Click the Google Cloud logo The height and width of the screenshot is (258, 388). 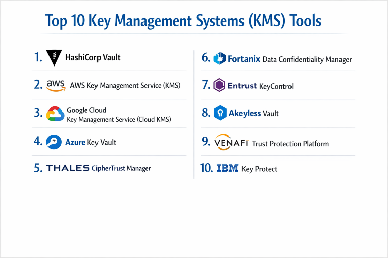[x=55, y=114]
